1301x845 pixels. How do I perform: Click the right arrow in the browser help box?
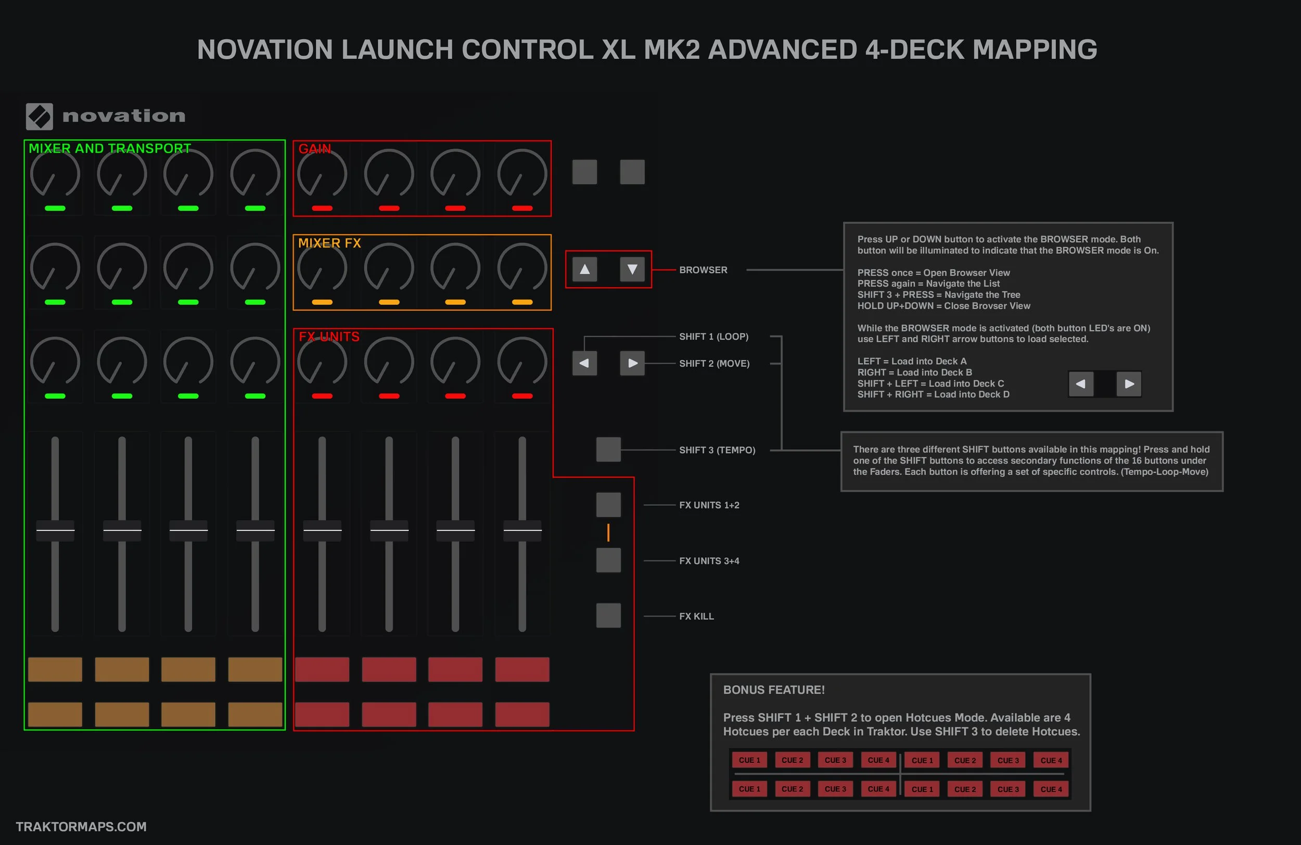tap(1129, 383)
